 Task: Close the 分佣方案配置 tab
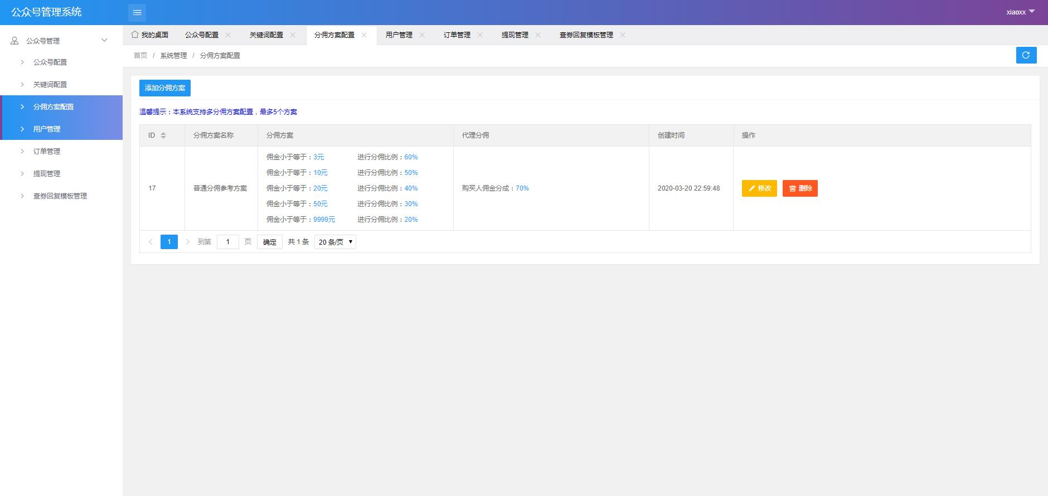coord(364,35)
